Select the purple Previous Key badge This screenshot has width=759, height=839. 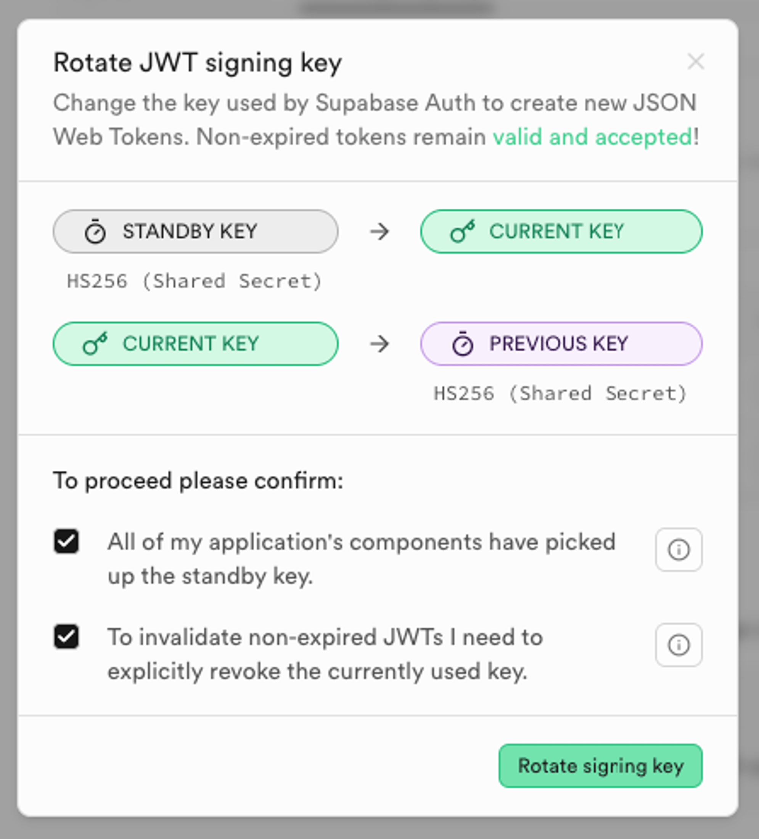click(562, 344)
